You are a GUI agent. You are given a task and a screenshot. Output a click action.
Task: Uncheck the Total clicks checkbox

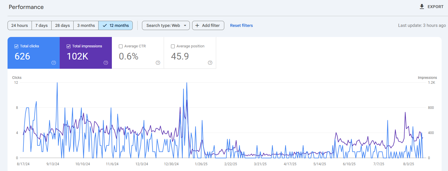coord(16,46)
